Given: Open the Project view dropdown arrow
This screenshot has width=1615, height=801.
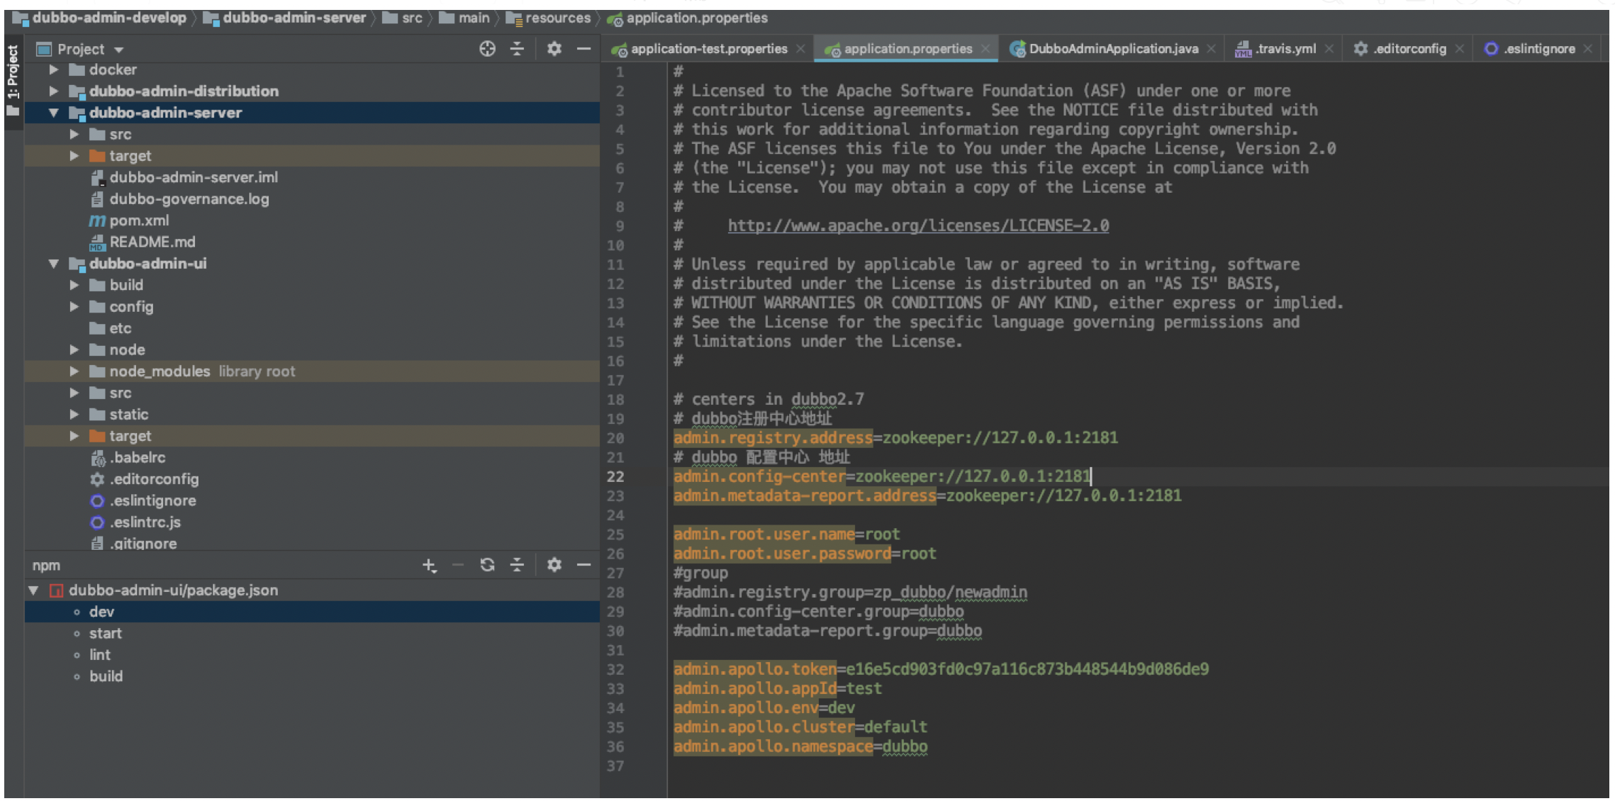Looking at the screenshot, I should pos(119,50).
